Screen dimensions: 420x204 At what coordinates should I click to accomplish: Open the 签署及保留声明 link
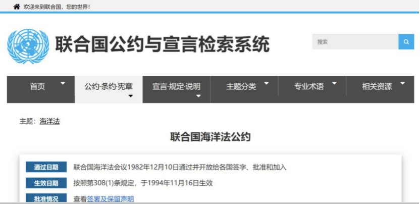tap(111, 199)
